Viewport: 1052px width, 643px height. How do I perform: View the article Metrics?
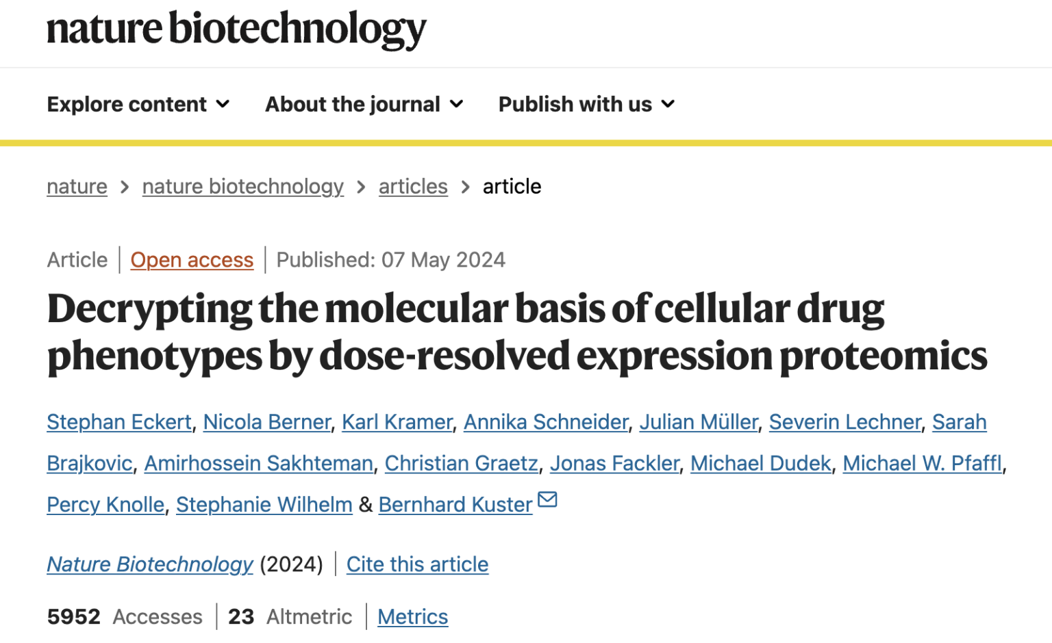coord(412,616)
